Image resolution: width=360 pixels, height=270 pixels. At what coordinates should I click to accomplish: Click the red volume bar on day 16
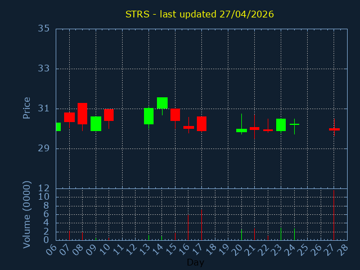pos(188,227)
